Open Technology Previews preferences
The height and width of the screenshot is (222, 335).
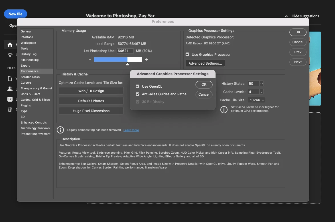36,128
